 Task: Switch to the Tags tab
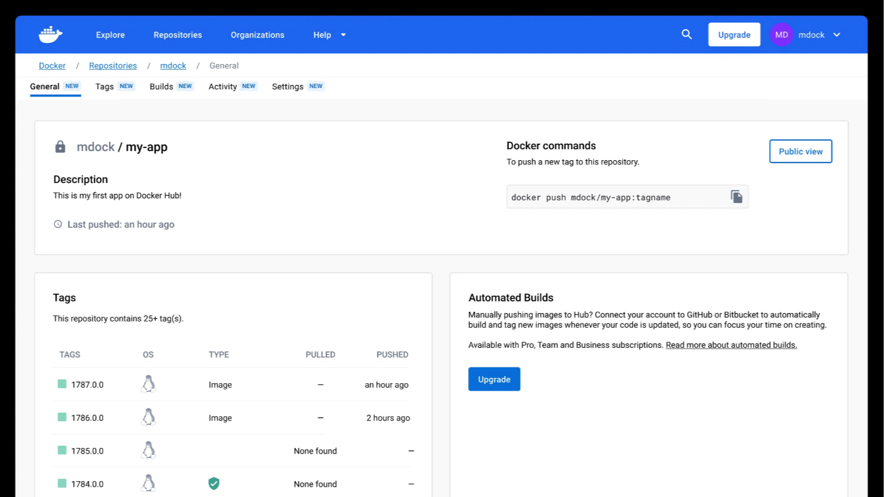click(114, 86)
